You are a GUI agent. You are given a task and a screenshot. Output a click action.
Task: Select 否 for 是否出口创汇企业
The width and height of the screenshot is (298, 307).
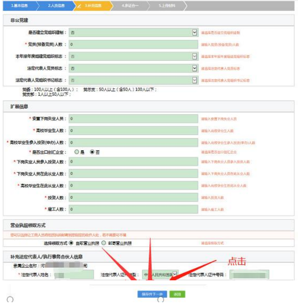click(92, 152)
